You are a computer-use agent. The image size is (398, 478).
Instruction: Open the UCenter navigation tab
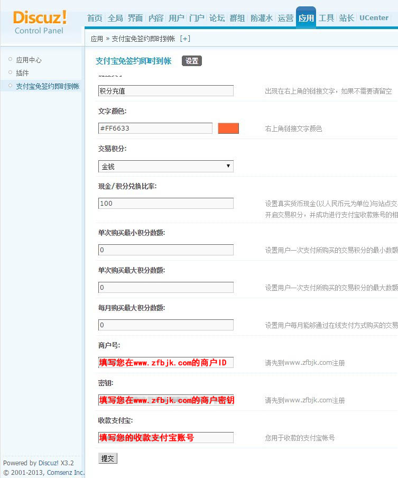374,17
